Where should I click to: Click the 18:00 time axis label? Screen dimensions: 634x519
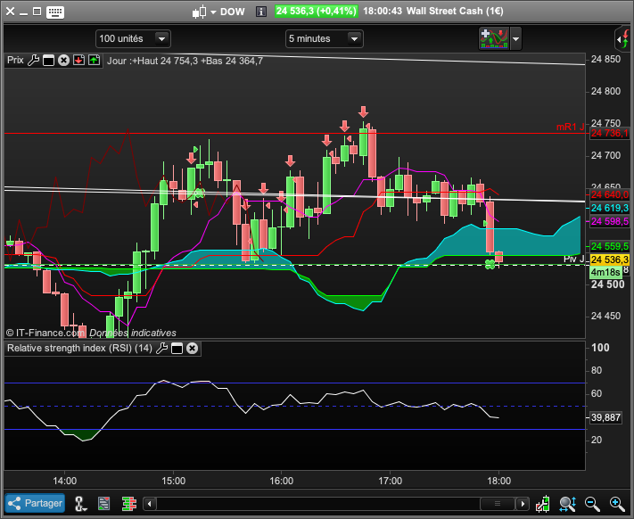click(x=499, y=481)
